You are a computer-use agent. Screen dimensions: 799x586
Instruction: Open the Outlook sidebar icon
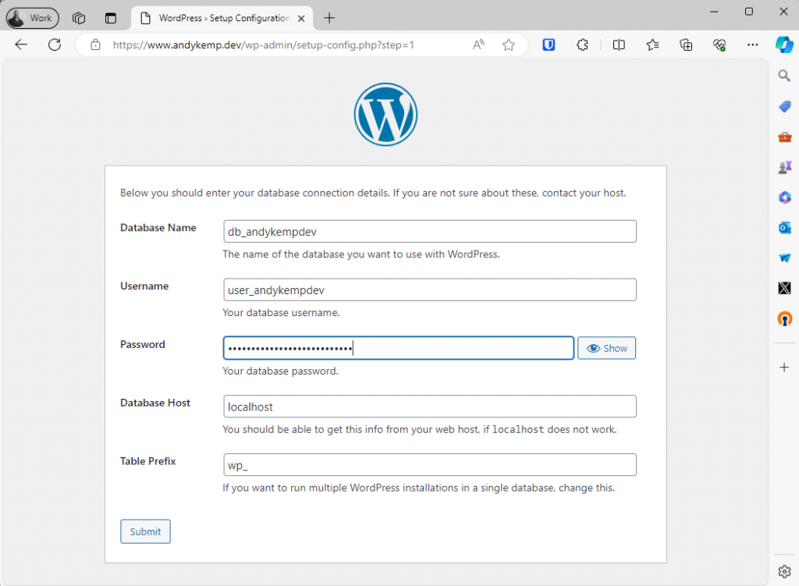point(785,228)
